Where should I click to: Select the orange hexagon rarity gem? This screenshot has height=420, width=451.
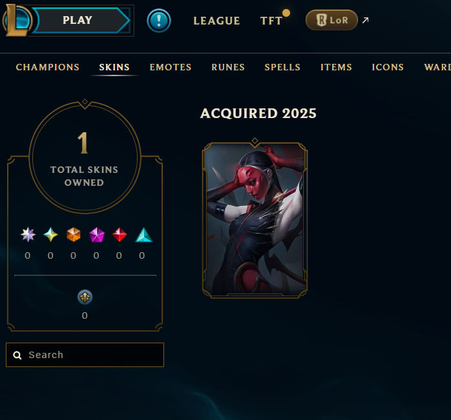point(74,234)
